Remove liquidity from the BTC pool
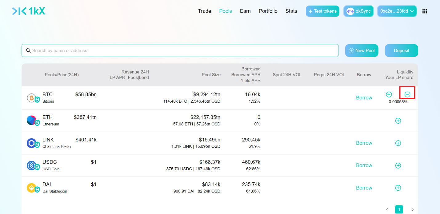Image resolution: width=440 pixels, height=214 pixels. point(407,94)
